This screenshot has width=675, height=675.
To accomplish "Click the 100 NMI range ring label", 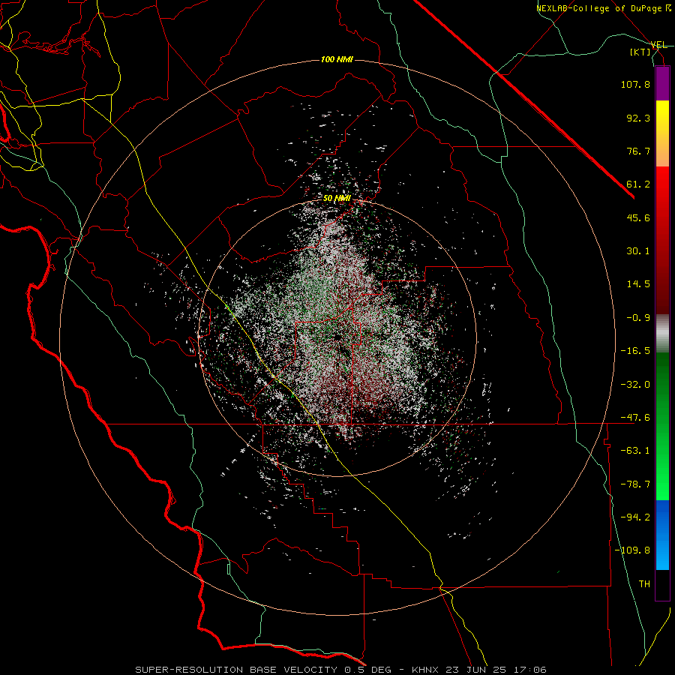I will click(337, 59).
